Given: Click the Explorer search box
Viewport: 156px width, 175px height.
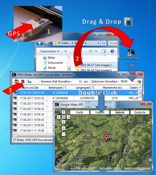Looking at the screenshot, I should [x=113, y=43].
